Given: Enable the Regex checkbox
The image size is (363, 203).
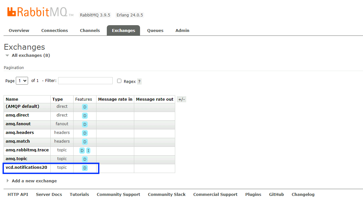Looking at the screenshot, I should tap(119, 81).
